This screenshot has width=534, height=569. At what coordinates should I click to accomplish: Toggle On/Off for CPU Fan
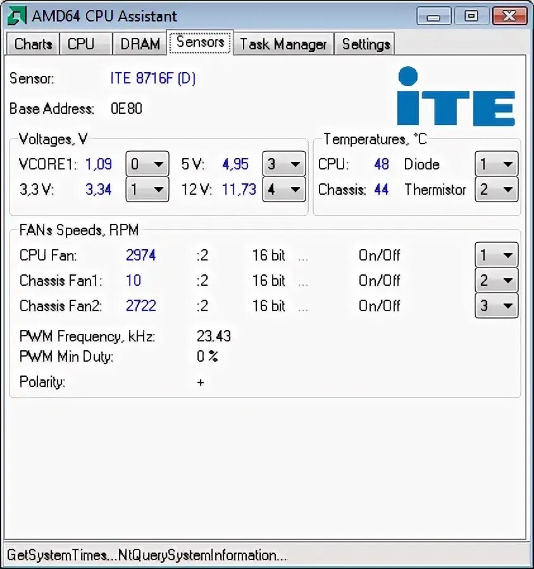(x=379, y=255)
